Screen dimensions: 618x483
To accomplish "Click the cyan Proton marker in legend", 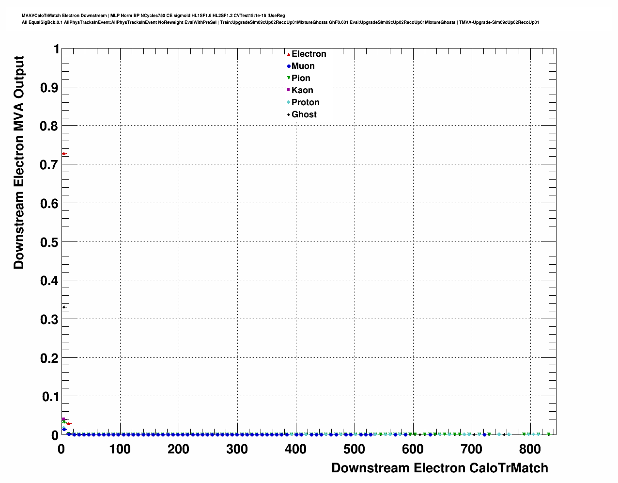I will point(289,102).
